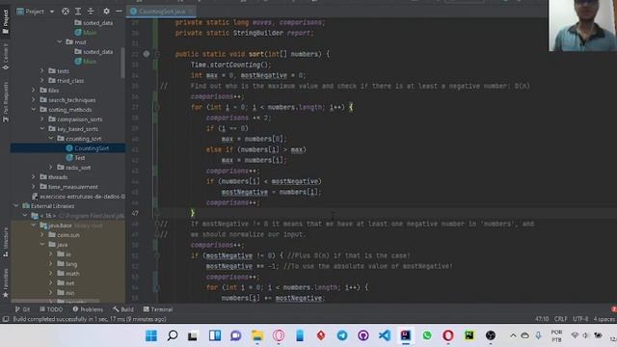Toggle the Project side tool window button
Image resolution: width=617 pixels, height=347 pixels.
pos(6,22)
